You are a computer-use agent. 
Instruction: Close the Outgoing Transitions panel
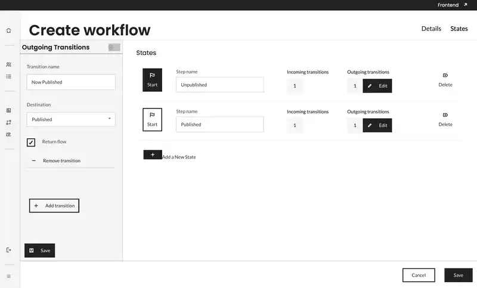point(114,47)
